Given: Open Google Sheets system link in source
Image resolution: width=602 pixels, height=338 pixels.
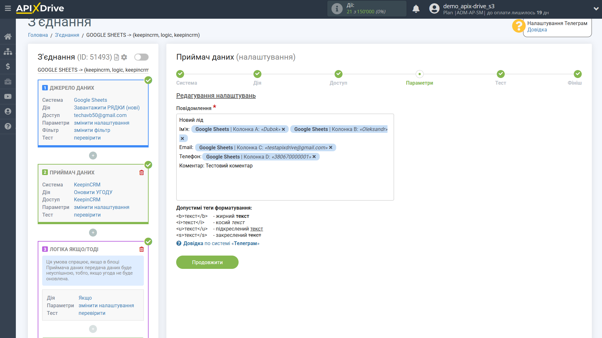Looking at the screenshot, I should click(x=90, y=100).
